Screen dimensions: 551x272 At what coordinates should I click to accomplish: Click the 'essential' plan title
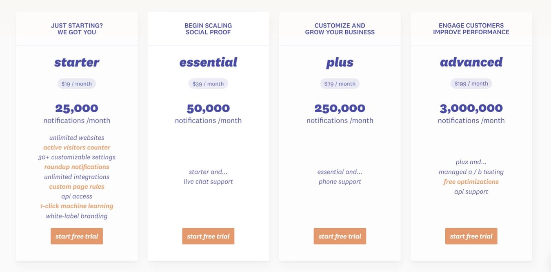[x=208, y=62]
